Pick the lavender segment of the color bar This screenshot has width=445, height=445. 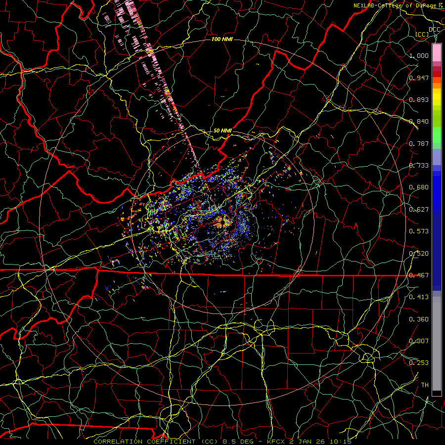tap(437, 157)
